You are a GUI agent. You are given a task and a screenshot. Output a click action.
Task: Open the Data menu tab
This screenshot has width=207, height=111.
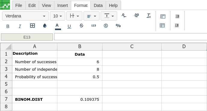98,5
